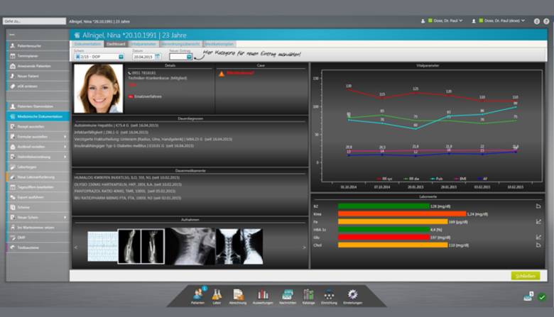Open the Neuer Eintrag category dropdown

click(189, 56)
